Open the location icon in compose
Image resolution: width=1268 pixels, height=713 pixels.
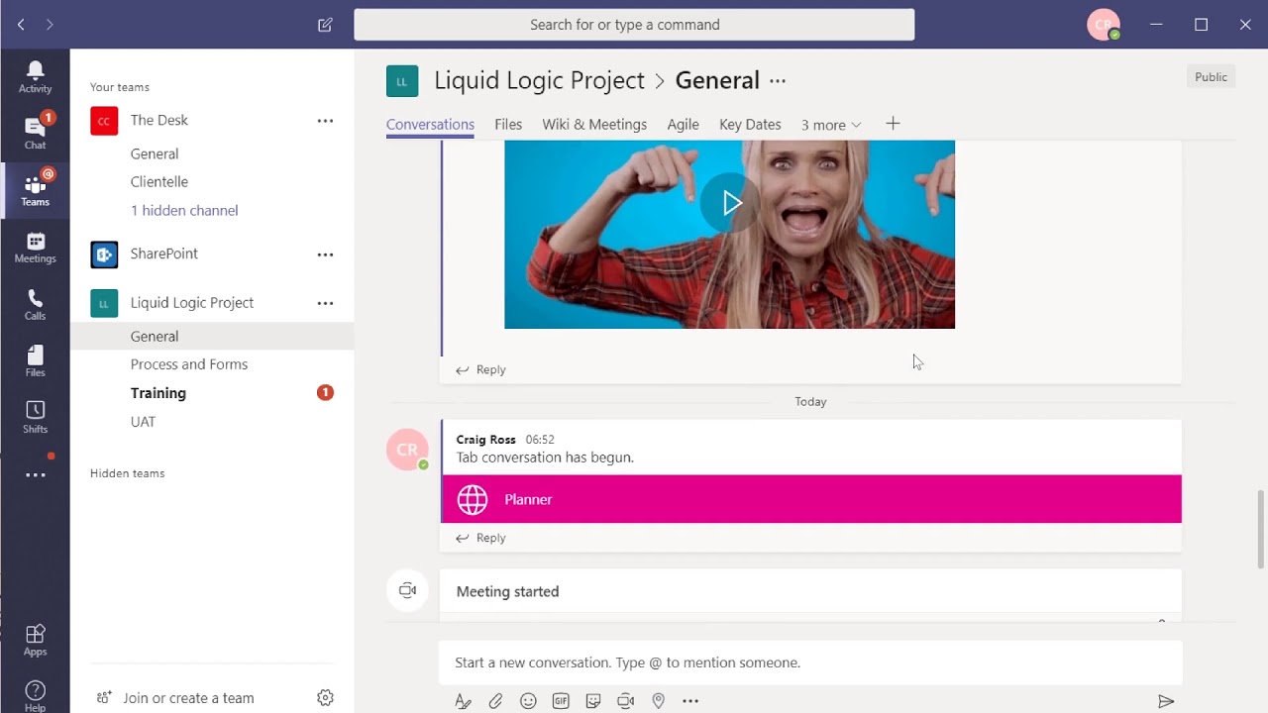pos(658,701)
